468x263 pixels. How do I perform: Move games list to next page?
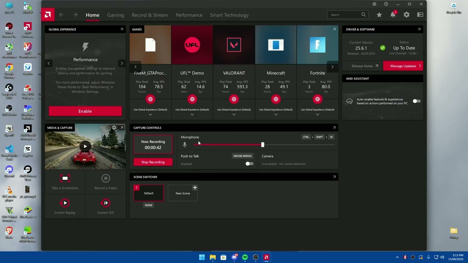click(332, 67)
